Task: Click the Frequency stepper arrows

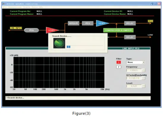Action: (143, 70)
